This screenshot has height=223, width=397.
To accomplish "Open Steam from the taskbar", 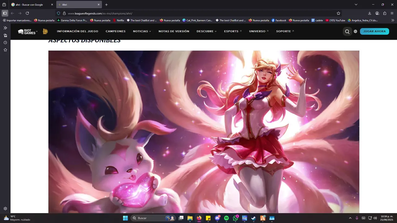I will click(x=253, y=218).
